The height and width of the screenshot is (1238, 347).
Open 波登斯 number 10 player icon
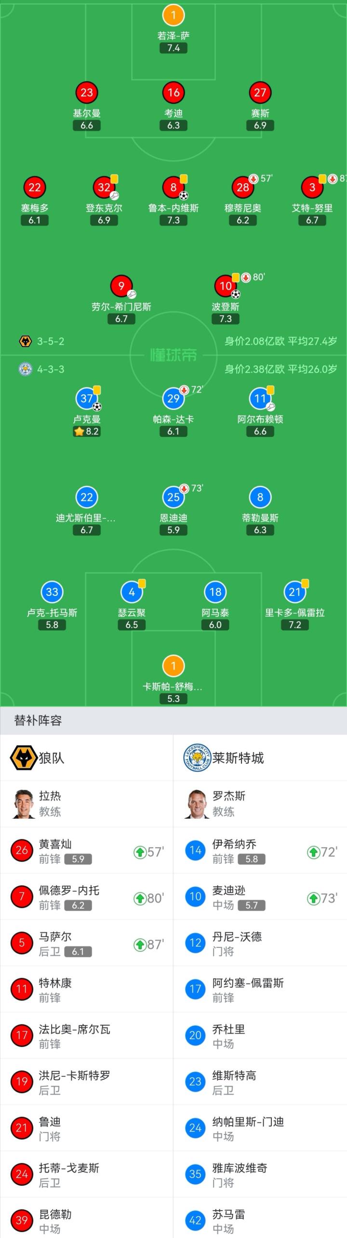tap(226, 286)
